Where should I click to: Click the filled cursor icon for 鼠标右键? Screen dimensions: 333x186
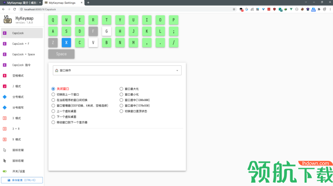click(x=5, y=161)
